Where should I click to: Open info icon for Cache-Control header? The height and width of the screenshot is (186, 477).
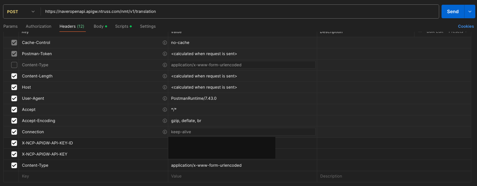[x=165, y=43]
